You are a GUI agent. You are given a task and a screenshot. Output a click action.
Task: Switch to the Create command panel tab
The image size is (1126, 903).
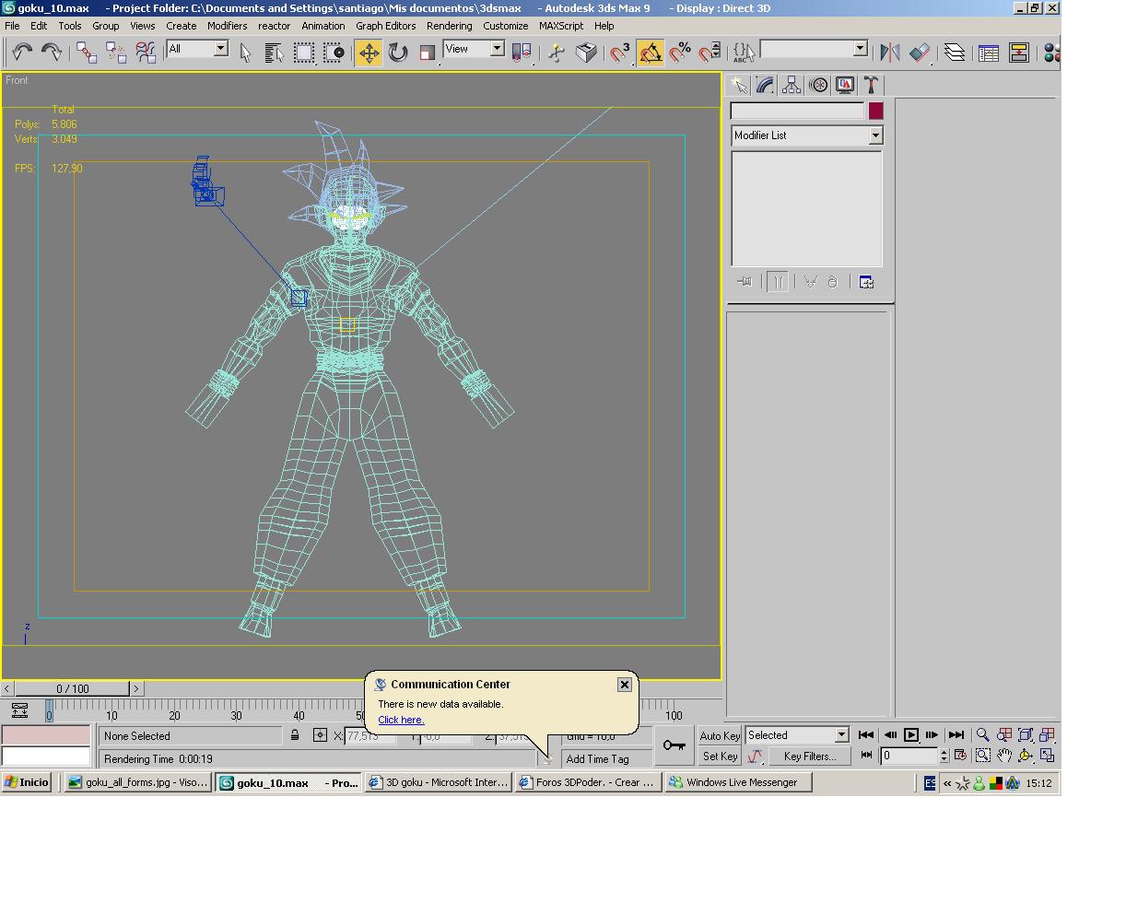click(739, 85)
